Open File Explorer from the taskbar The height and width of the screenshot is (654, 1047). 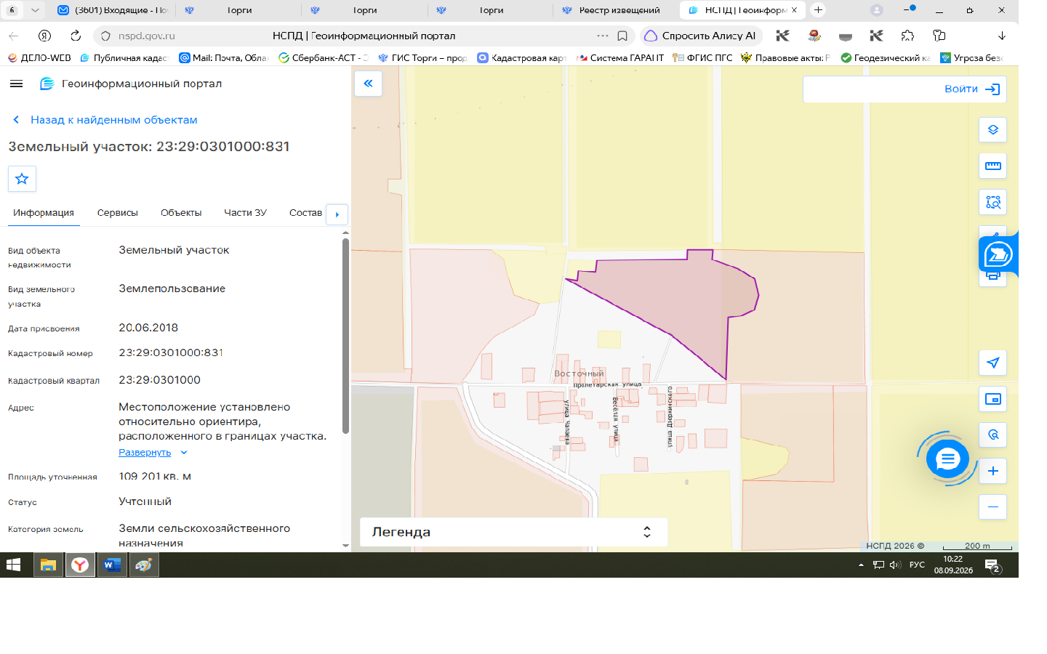(x=48, y=565)
